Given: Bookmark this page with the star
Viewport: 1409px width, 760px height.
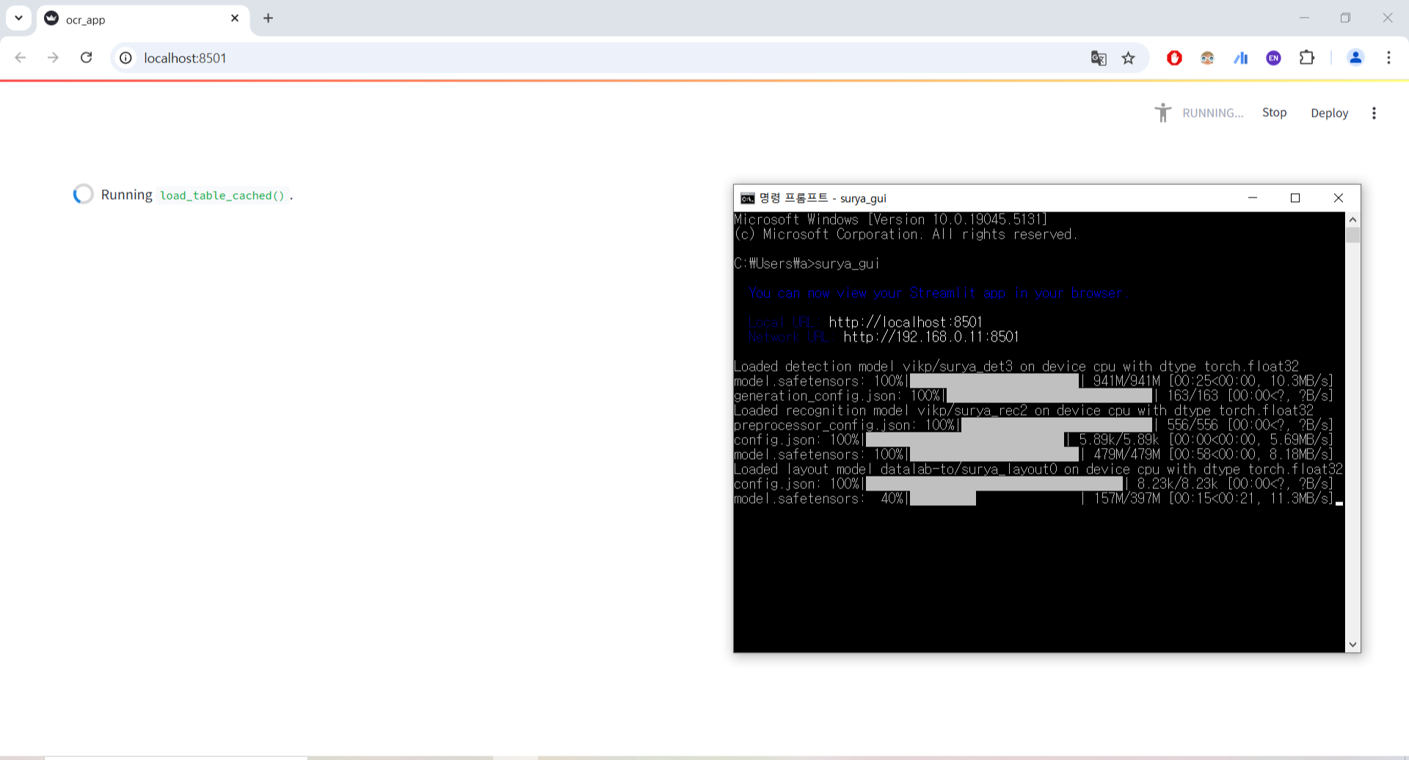Looking at the screenshot, I should (1129, 58).
